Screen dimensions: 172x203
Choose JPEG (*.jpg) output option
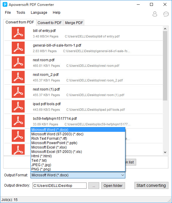tap(78, 165)
